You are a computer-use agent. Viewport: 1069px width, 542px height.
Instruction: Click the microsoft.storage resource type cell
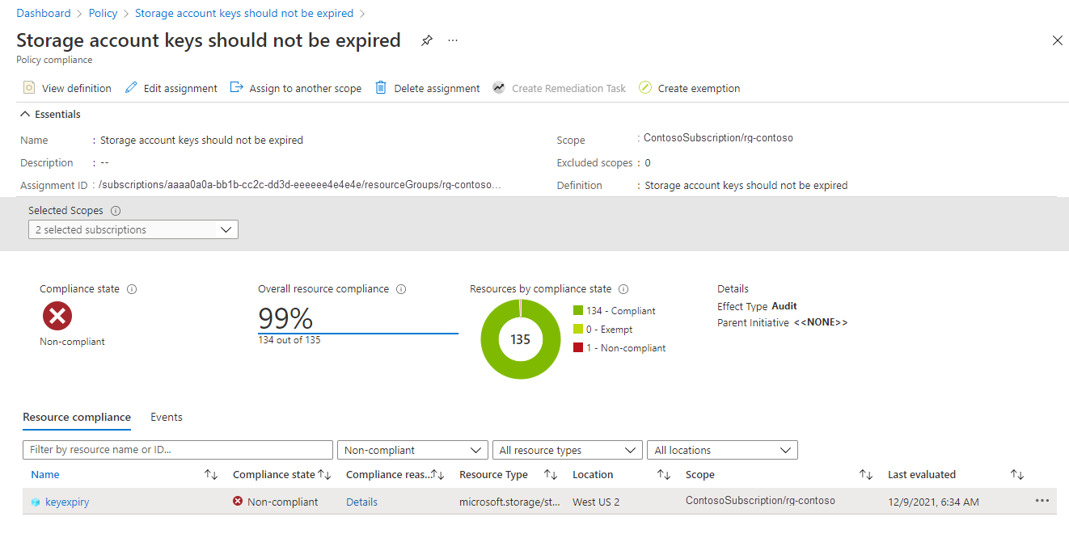(510, 502)
